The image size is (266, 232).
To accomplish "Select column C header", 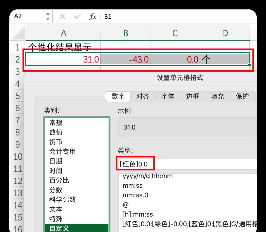I will 175,33.
